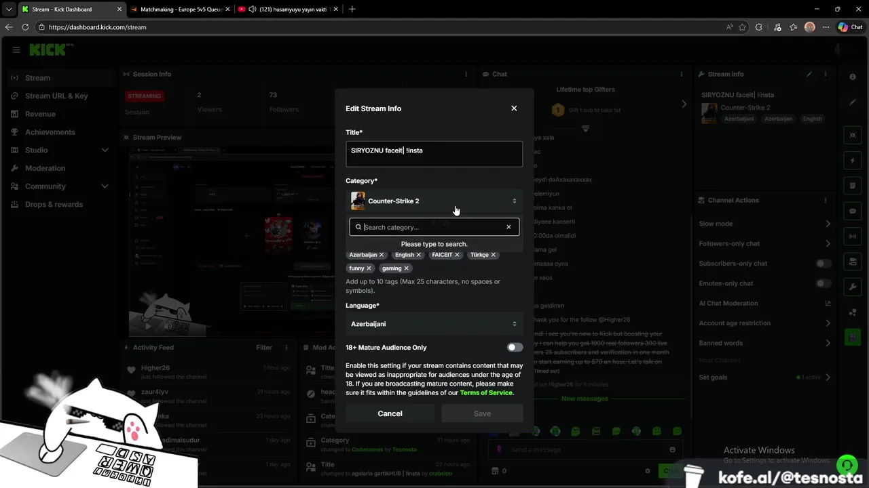Reload the browser page
Screen dimensions: 869x488
click(25, 27)
